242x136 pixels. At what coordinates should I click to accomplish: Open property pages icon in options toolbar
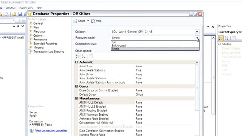pos(91,56)
